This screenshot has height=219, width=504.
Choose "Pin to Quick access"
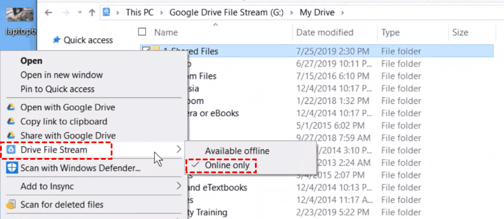58,89
